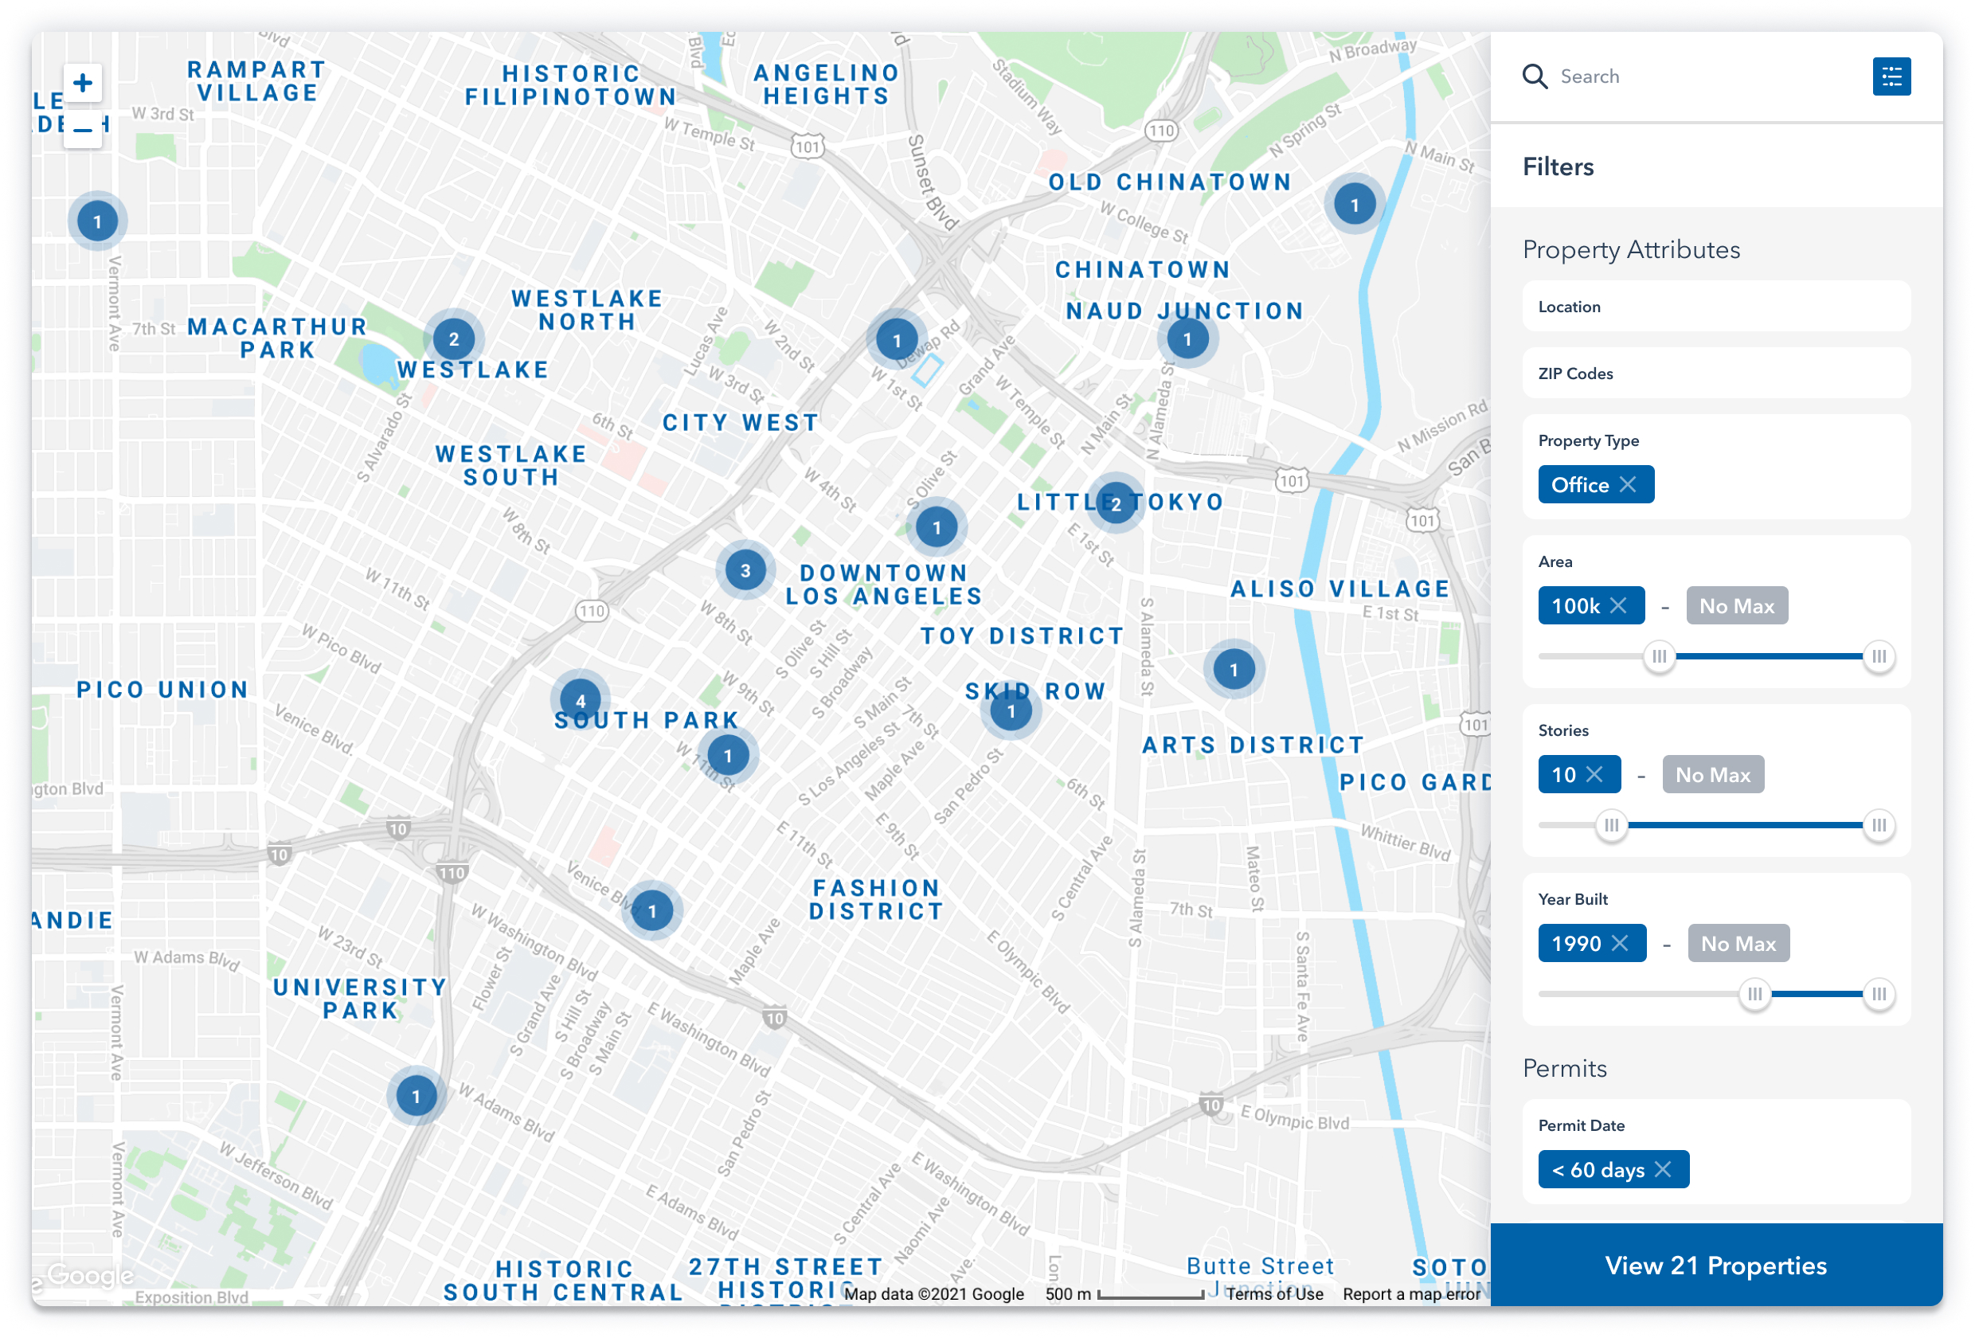Click the marker near Westlake with 2 properties
Screen dimensions: 1975x1338
(x=456, y=338)
